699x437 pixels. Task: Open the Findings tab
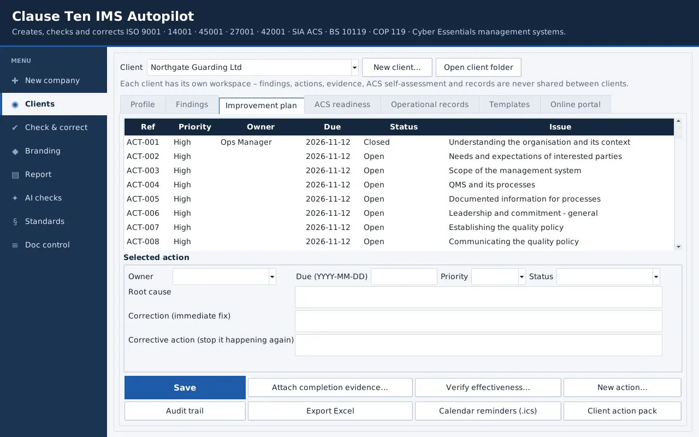tap(192, 104)
